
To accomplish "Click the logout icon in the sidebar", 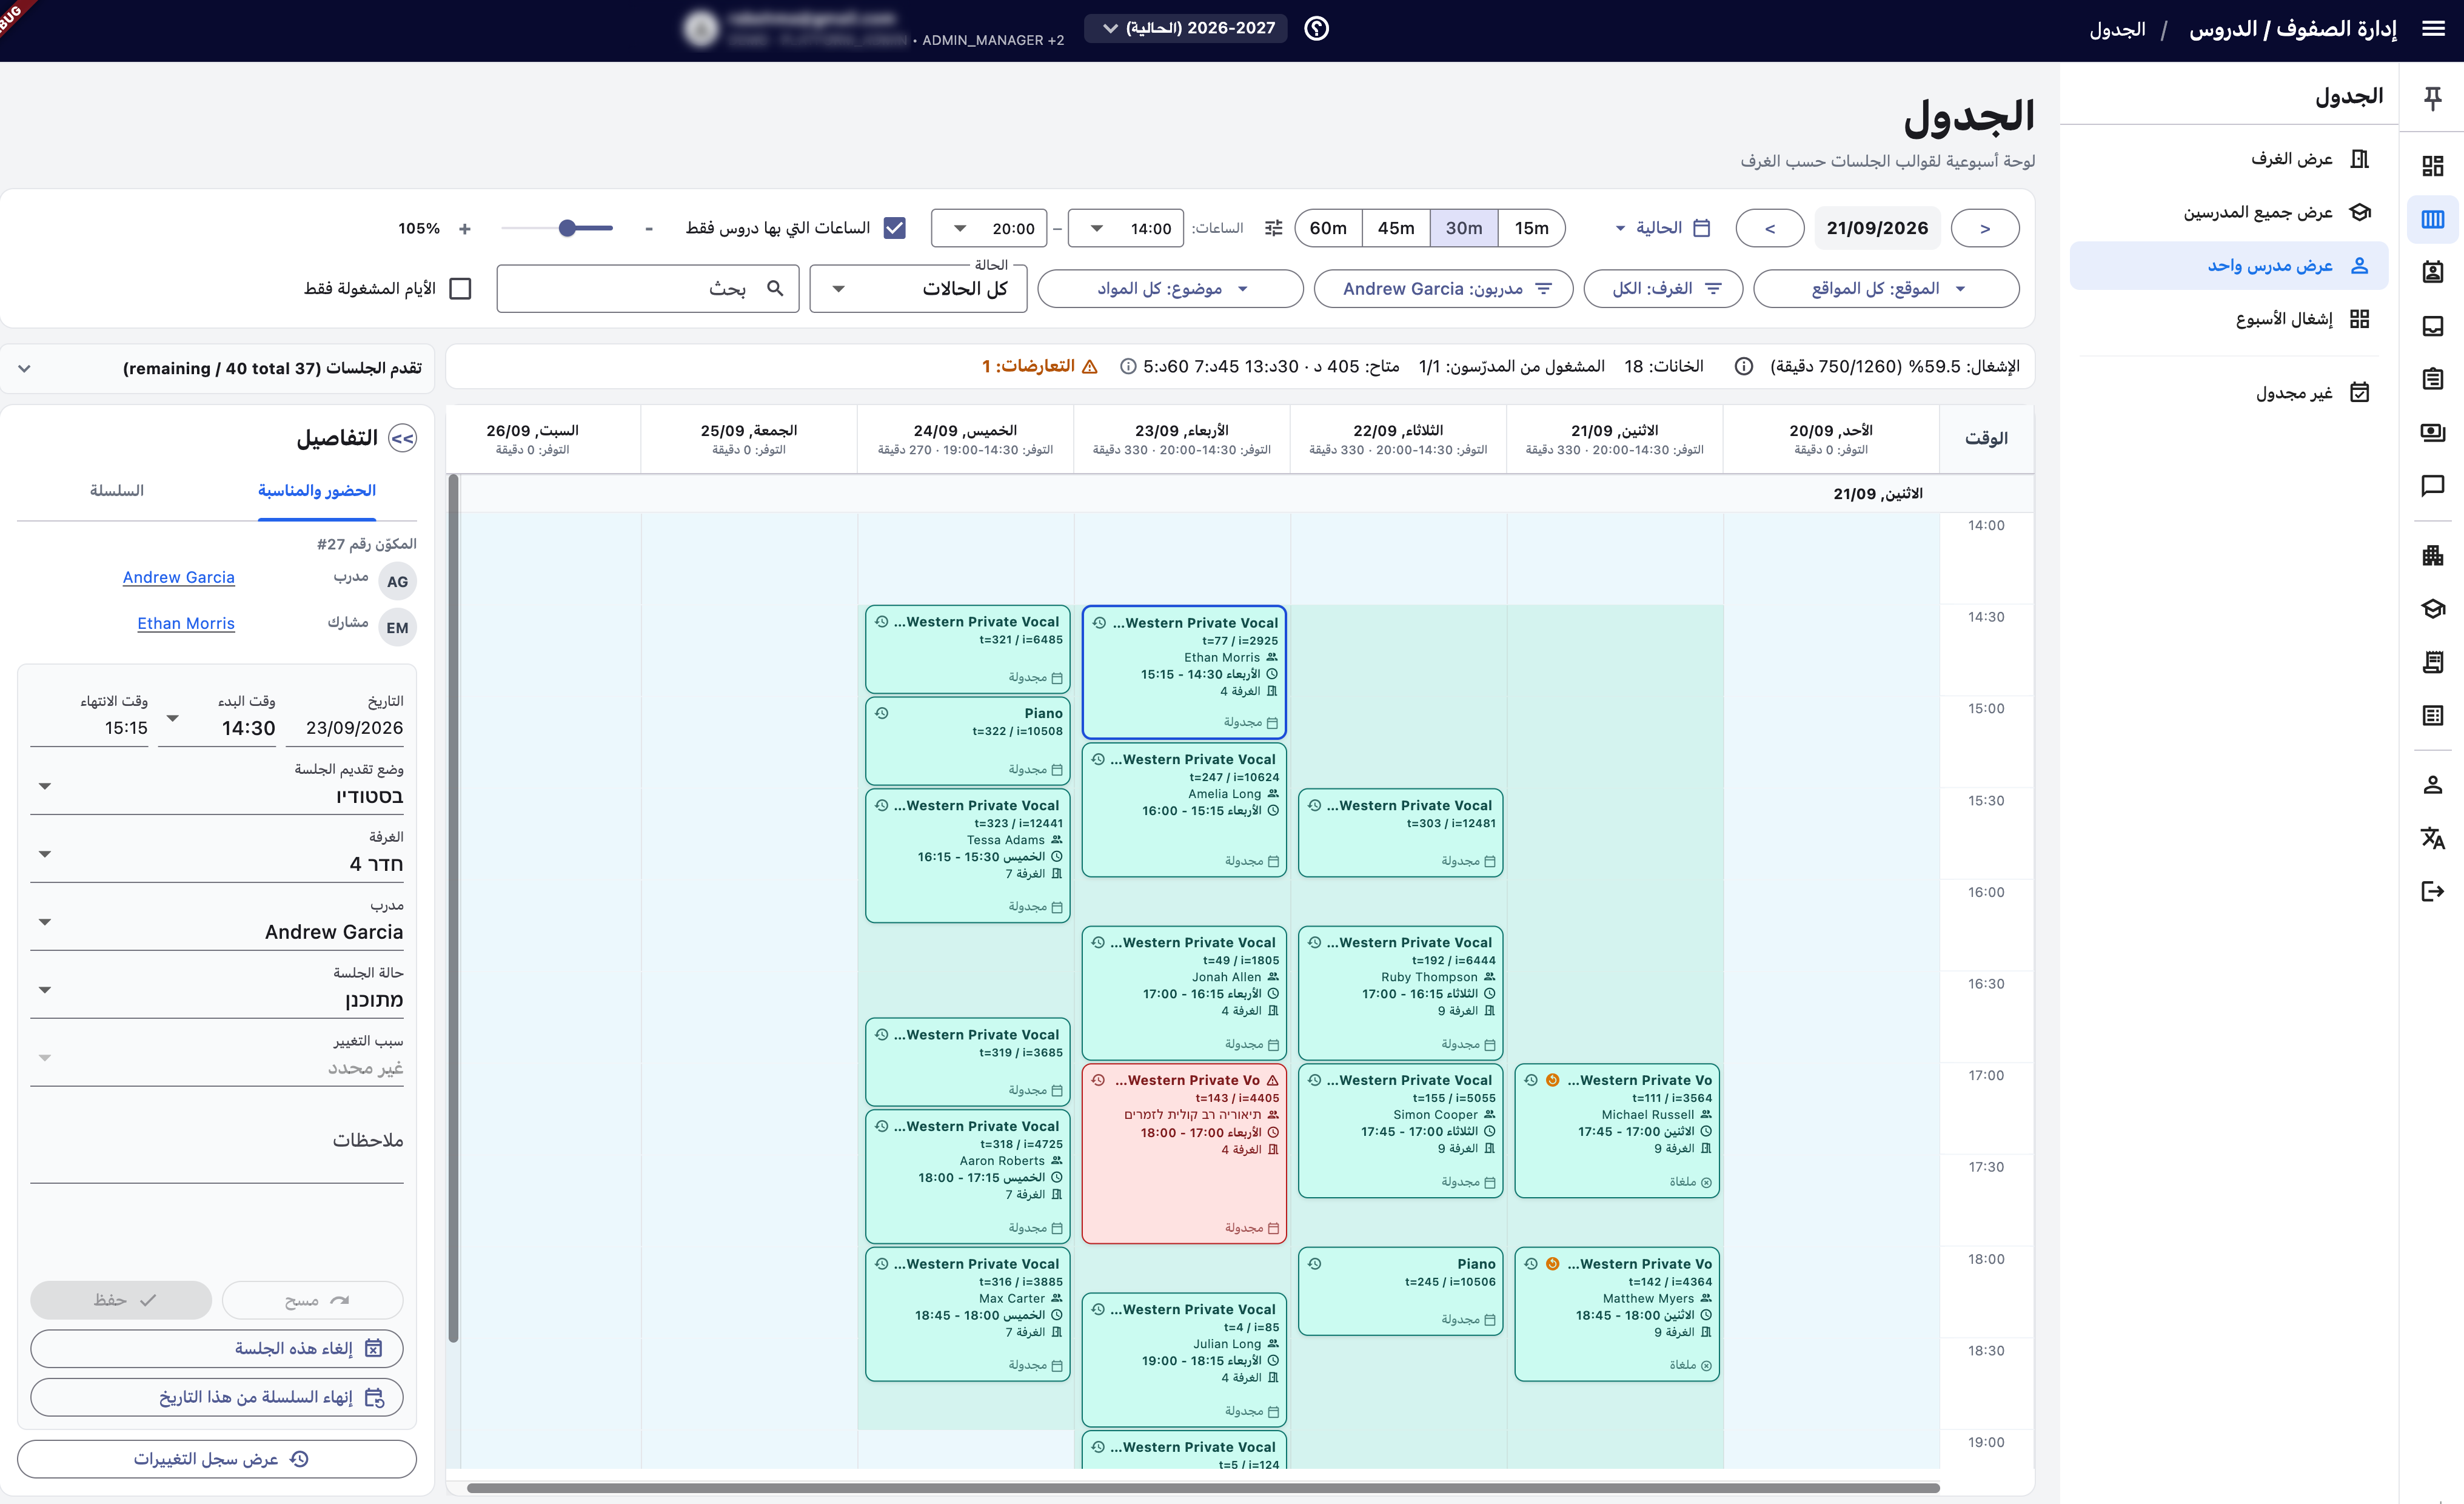I will (2432, 891).
